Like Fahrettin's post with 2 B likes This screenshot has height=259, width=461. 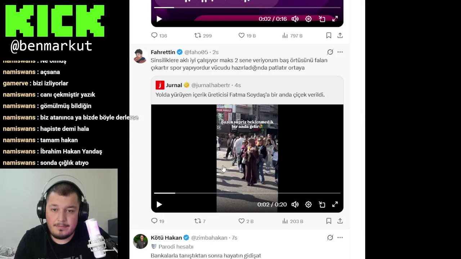coord(246,221)
